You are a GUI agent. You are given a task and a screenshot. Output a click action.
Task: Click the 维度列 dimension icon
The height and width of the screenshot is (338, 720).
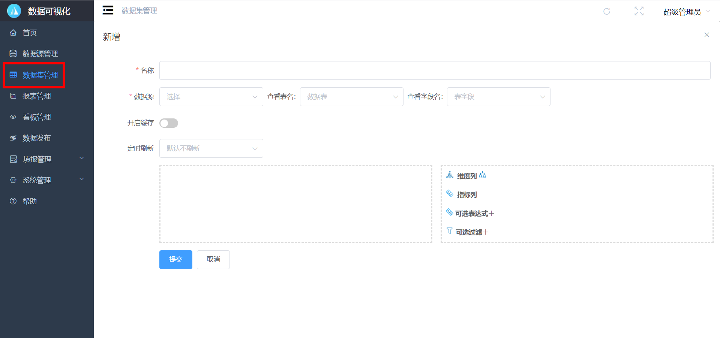point(450,175)
